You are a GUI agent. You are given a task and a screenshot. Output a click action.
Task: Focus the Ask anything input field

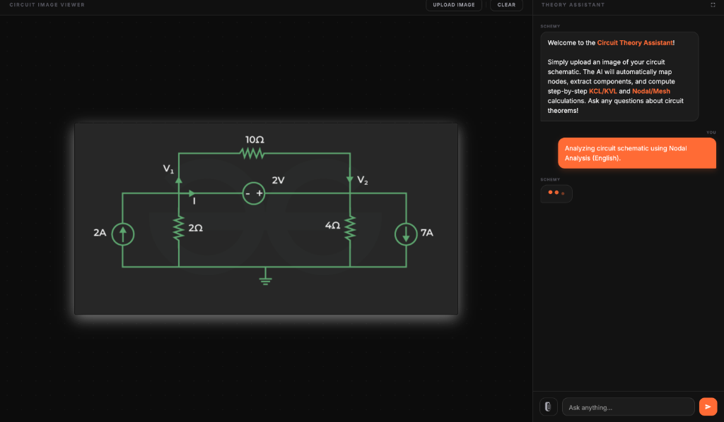pos(629,407)
